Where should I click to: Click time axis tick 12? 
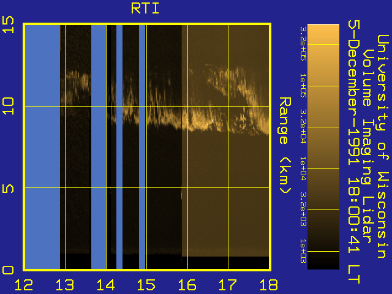tap(24, 285)
